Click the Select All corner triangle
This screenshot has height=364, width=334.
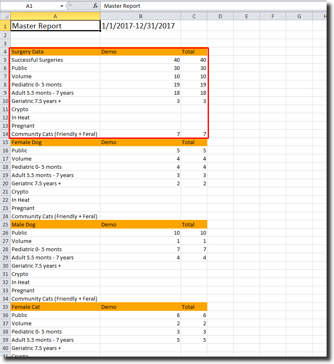[5, 16]
